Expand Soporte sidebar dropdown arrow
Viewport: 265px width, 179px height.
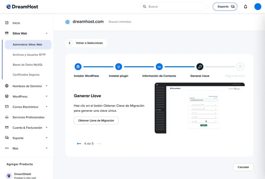[47, 138]
